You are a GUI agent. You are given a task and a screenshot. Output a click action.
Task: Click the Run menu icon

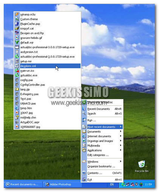click(x=84, y=120)
